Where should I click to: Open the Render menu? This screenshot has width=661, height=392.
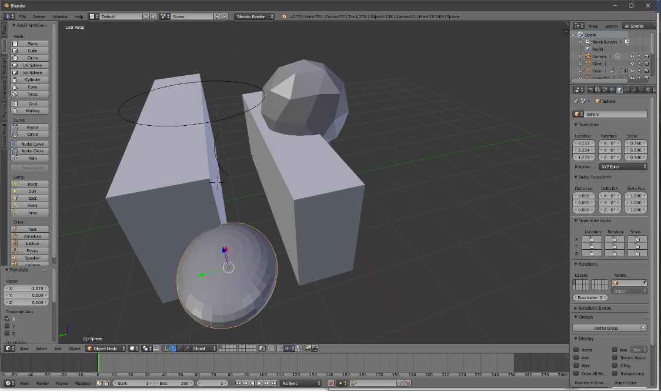(39, 16)
